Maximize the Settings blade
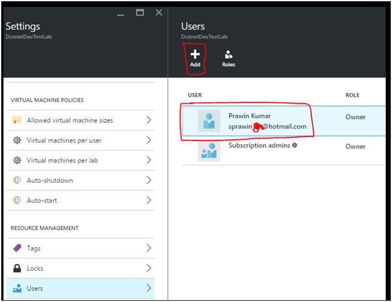Viewport: 392px width, 302px height. click(x=140, y=12)
